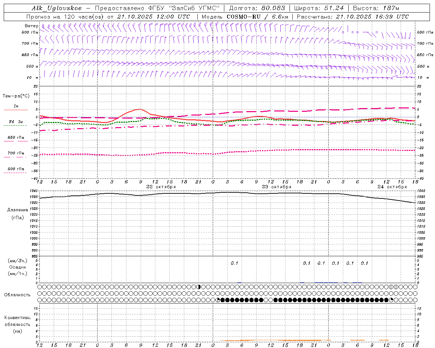Click the solid red line swatch under '2м'

[16, 110]
